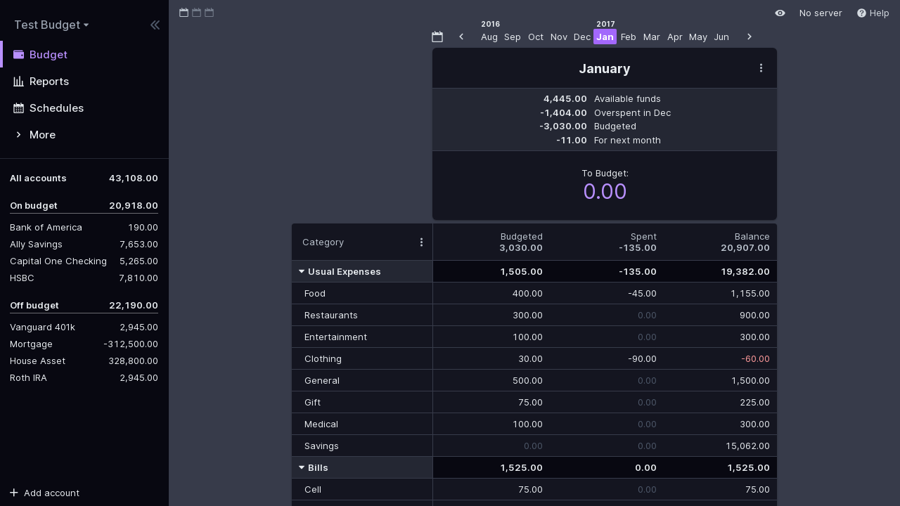Click the single-month calendar view icon
Image resolution: width=900 pixels, height=506 pixels.
click(x=184, y=13)
